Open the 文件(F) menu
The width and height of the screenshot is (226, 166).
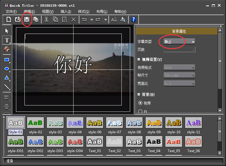pyautogui.click(x=11, y=12)
